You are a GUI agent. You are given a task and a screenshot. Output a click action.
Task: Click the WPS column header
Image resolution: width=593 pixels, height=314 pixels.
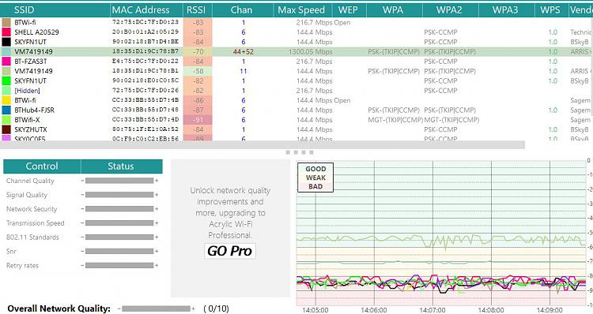click(551, 10)
